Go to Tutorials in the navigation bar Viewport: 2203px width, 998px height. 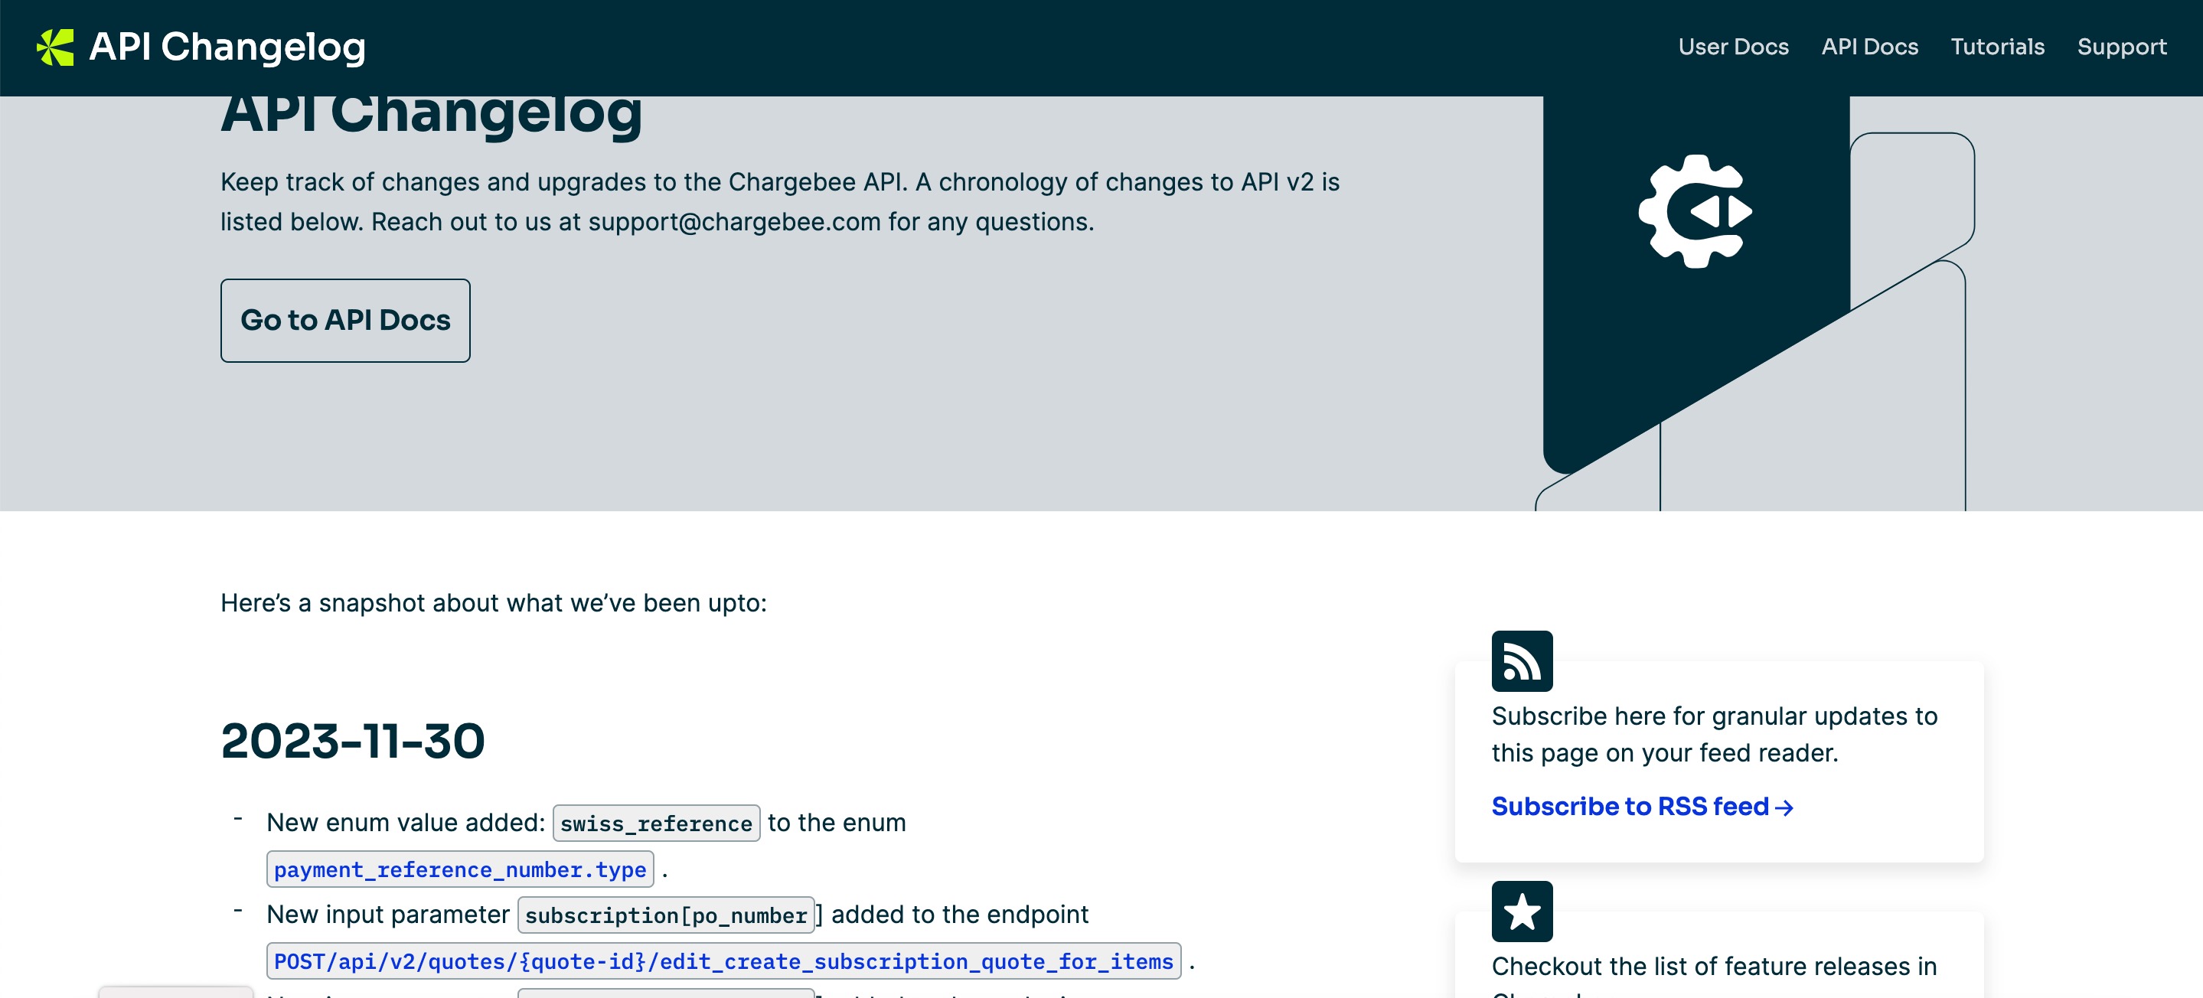click(x=1997, y=47)
